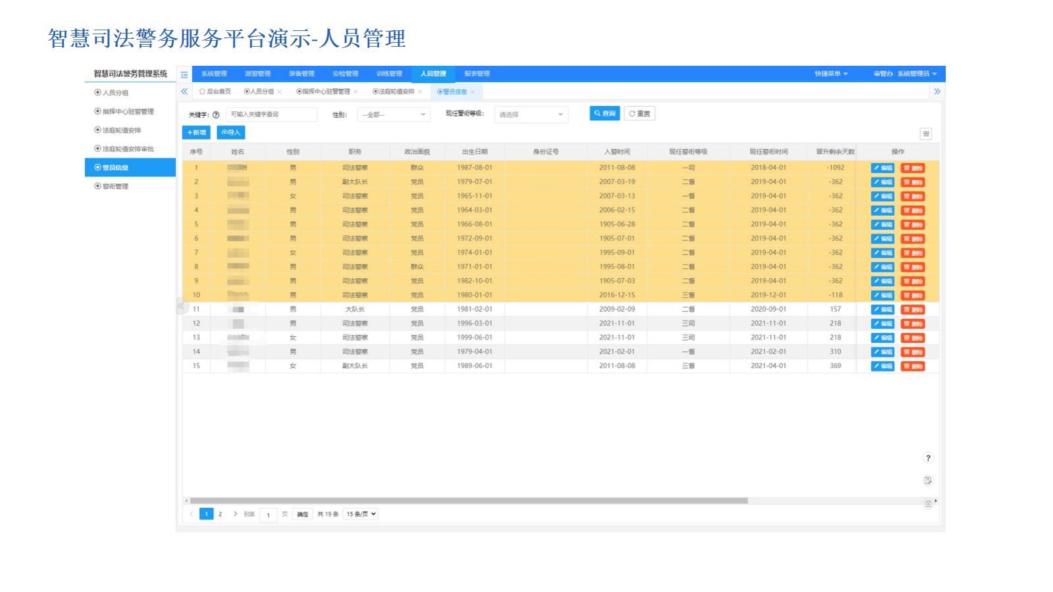This screenshot has height=592, width=1053.
Task: Open the 系统管理员 user menu
Action: 917,74
